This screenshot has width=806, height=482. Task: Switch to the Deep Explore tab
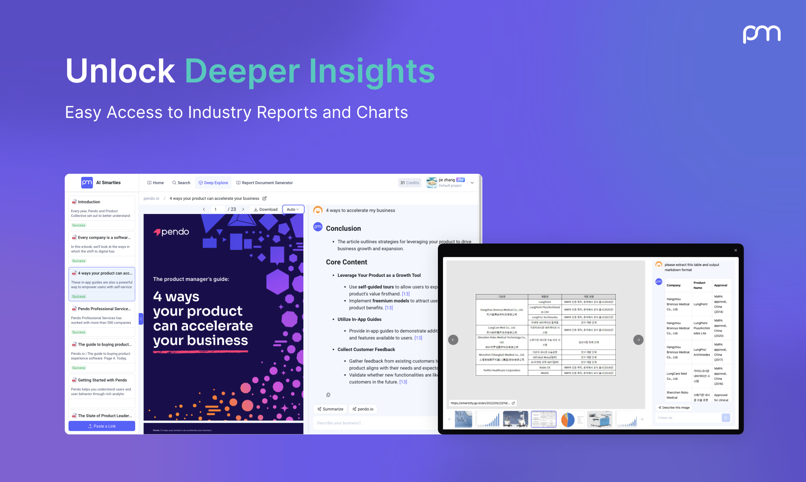[213, 183]
